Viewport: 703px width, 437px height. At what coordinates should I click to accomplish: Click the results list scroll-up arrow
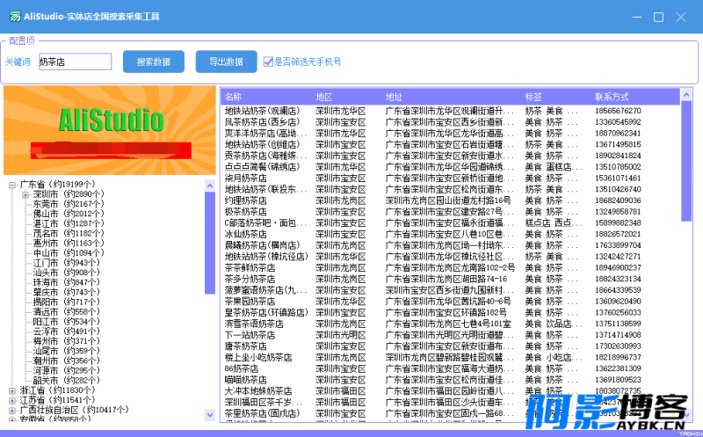(x=686, y=94)
